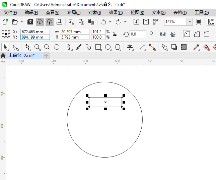Select the Pan hand tool
216x180 pixels.
pos(57,47)
